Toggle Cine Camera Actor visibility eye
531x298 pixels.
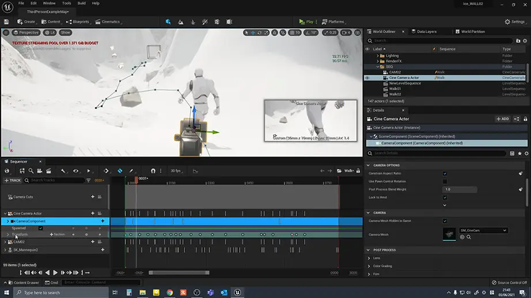pos(367,78)
